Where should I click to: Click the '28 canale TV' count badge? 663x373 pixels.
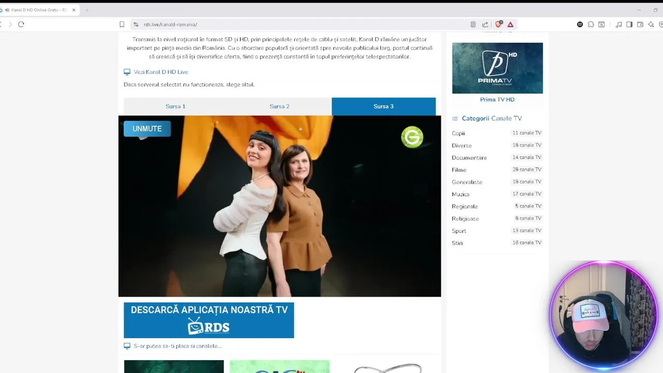tap(527, 169)
